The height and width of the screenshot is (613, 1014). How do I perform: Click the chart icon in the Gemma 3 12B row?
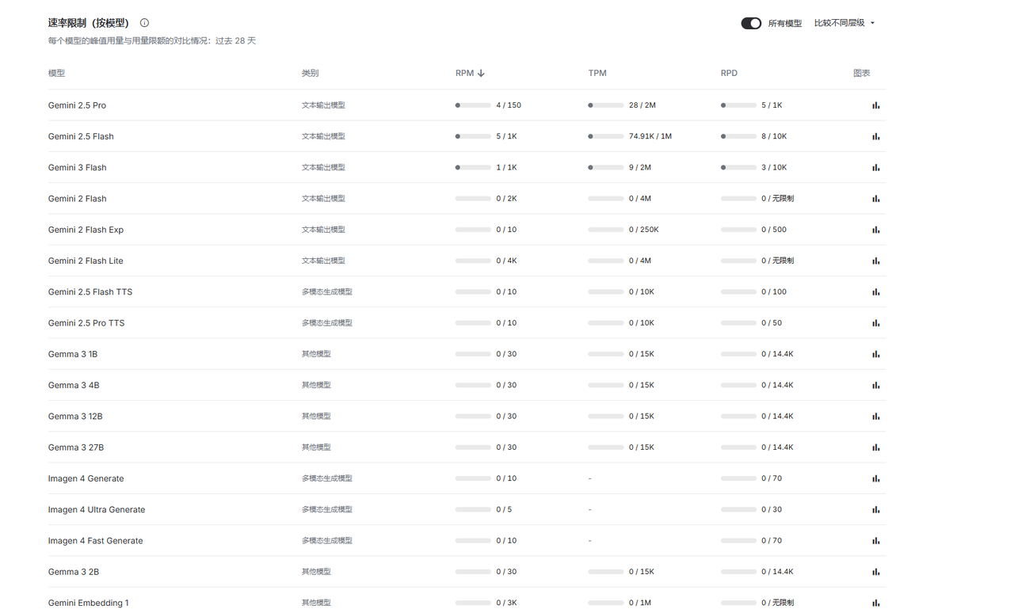(875, 416)
